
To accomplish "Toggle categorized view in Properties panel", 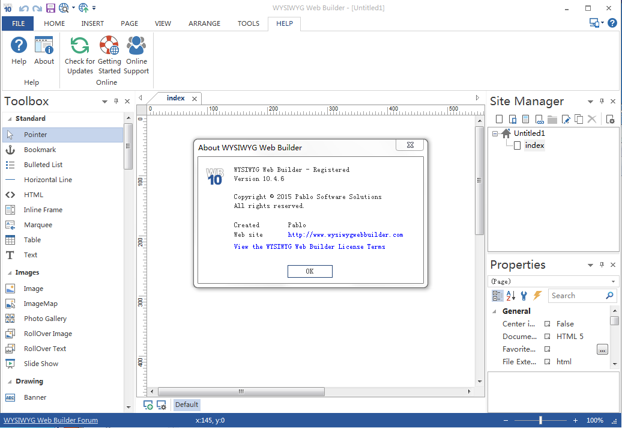I will [x=497, y=296].
